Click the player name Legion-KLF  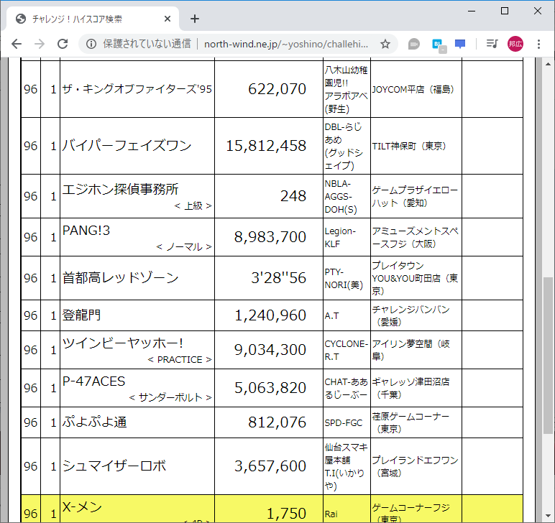340,237
